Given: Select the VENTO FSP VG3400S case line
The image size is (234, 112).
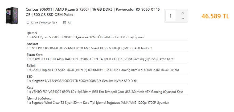Looking at the screenshot, I should (105, 92).
